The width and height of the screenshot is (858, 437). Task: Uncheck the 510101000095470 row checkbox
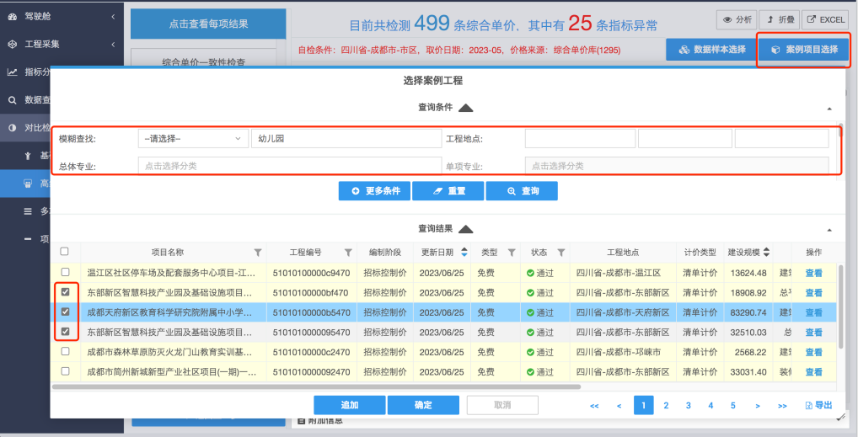point(65,332)
